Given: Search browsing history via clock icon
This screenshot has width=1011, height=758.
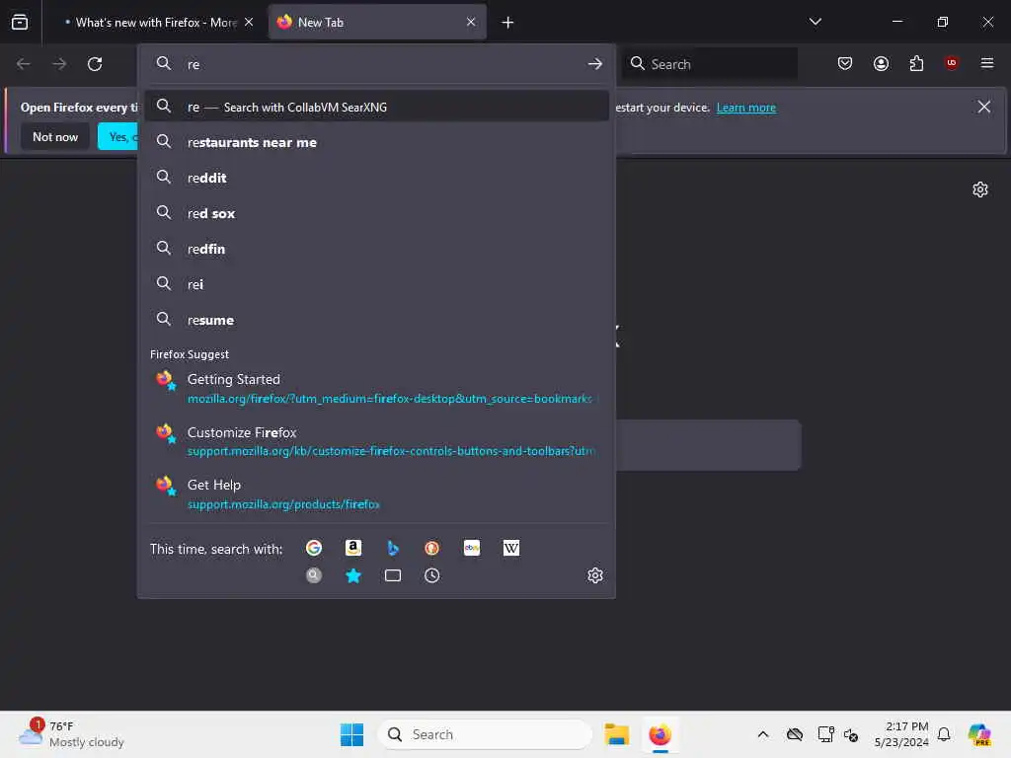Looking at the screenshot, I should click(432, 575).
